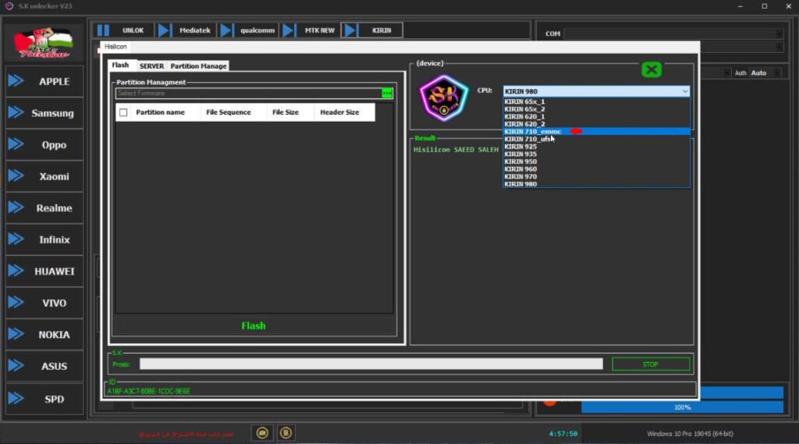Click the arrow icon before qualcomm

227,30
